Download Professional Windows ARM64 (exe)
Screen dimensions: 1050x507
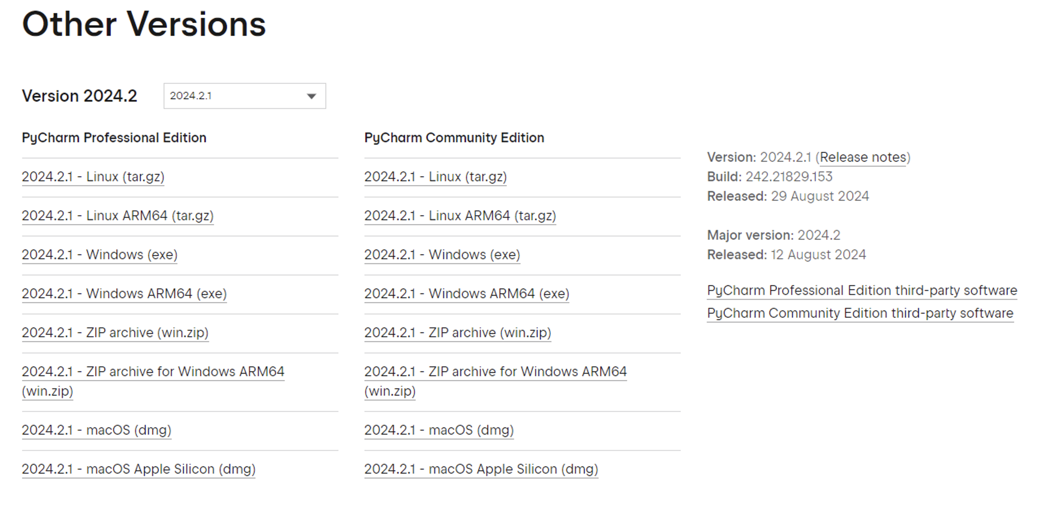point(124,294)
